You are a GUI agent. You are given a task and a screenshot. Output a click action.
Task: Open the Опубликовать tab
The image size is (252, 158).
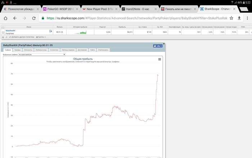[103, 50]
